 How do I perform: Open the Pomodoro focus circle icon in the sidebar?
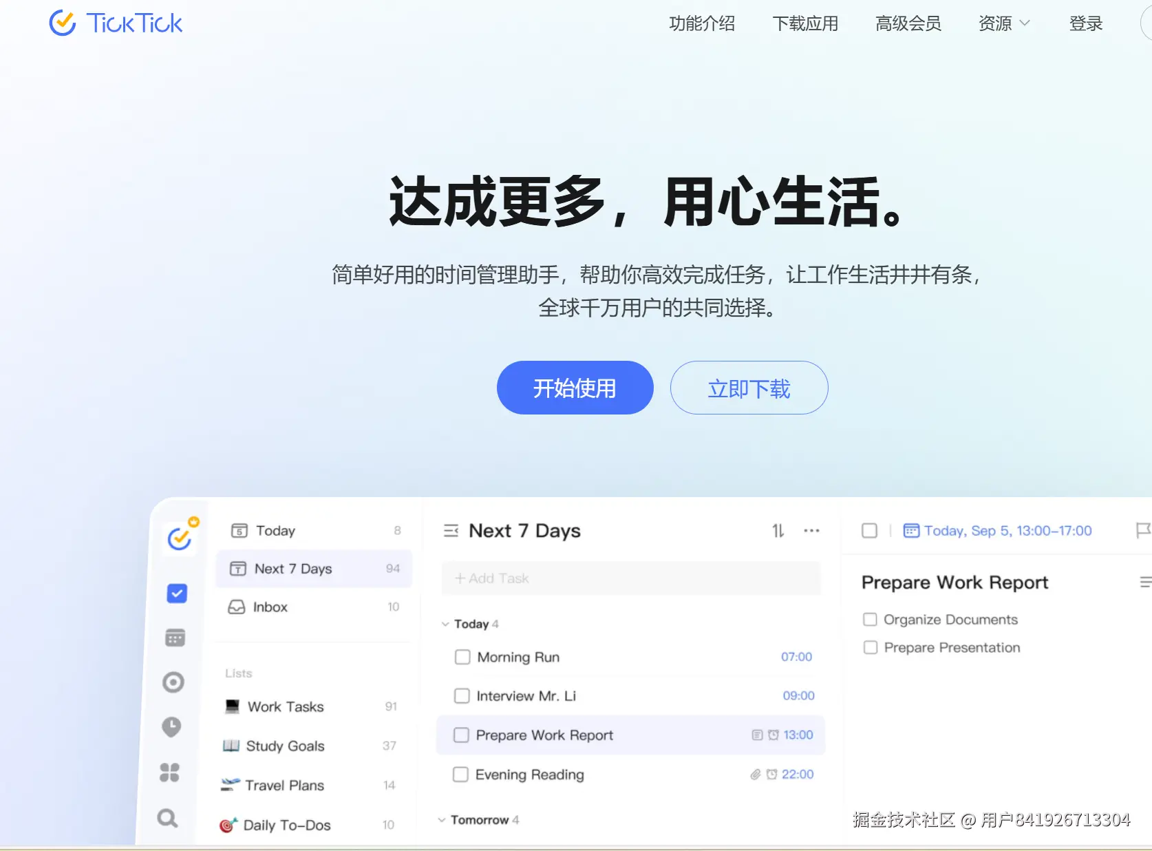click(173, 682)
